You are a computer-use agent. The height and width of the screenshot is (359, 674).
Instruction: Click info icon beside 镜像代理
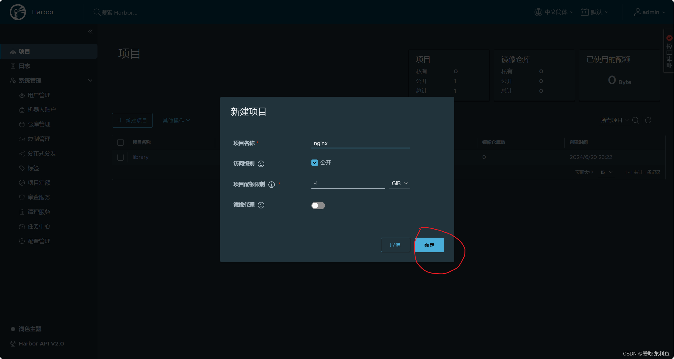[x=261, y=205]
